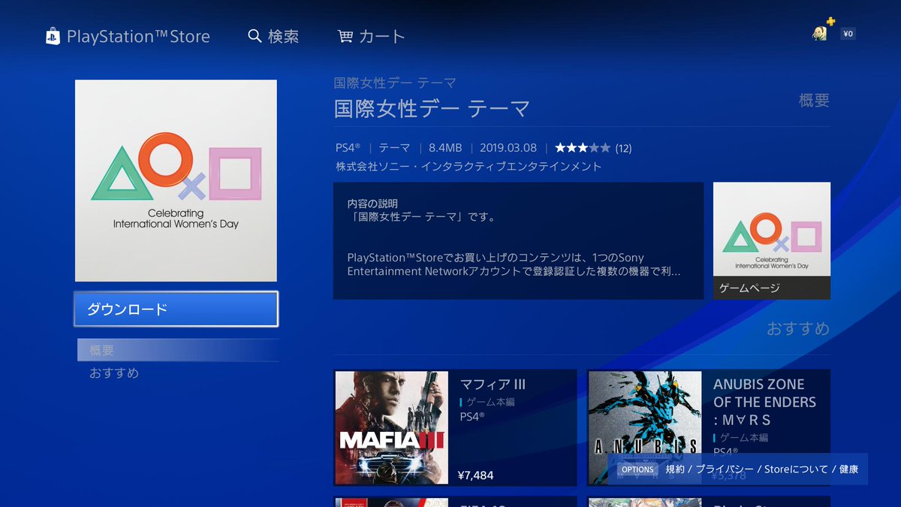901x507 pixels.
Task: Open the 内容の説明 description box
Action: coord(518,240)
